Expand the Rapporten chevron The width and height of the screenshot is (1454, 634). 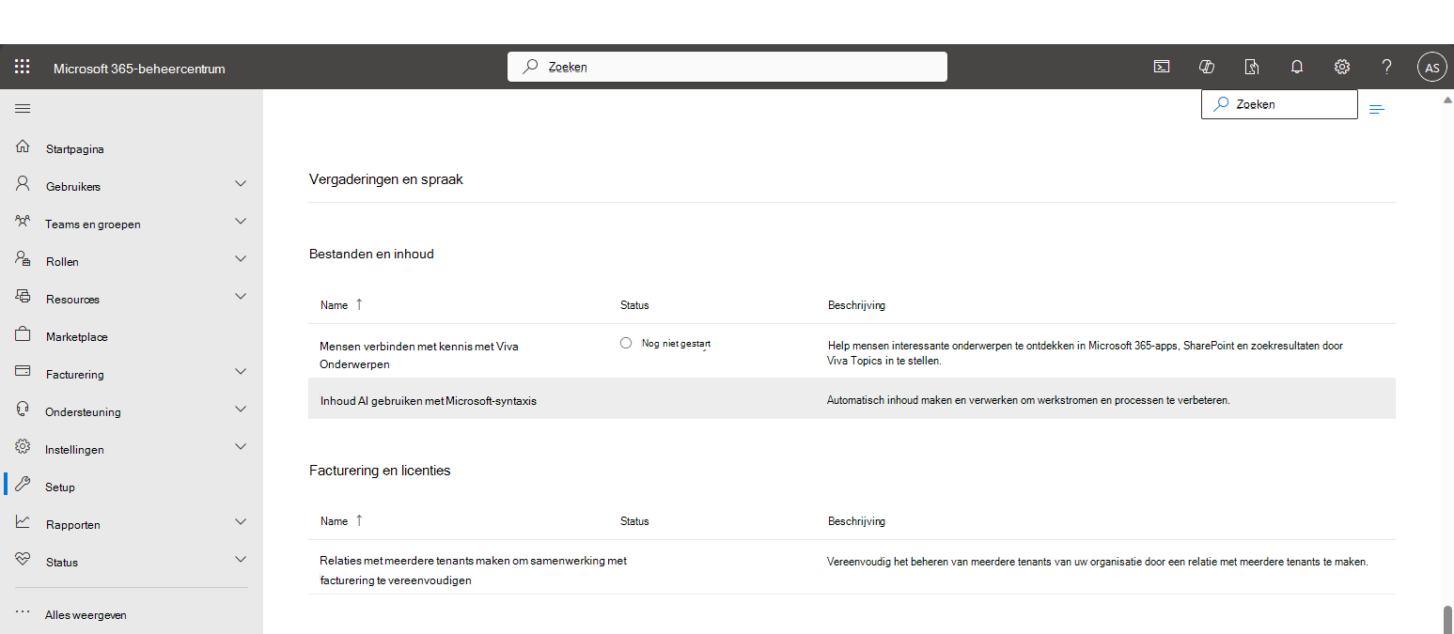tap(241, 522)
